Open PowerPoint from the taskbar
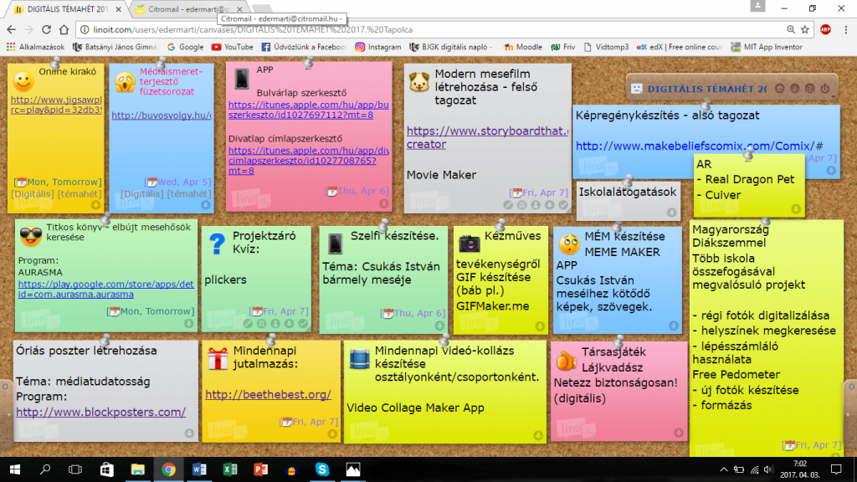 point(261,469)
